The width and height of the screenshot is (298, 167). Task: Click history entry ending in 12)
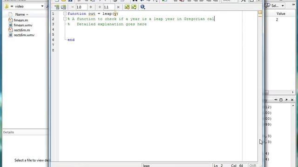point(268,107)
